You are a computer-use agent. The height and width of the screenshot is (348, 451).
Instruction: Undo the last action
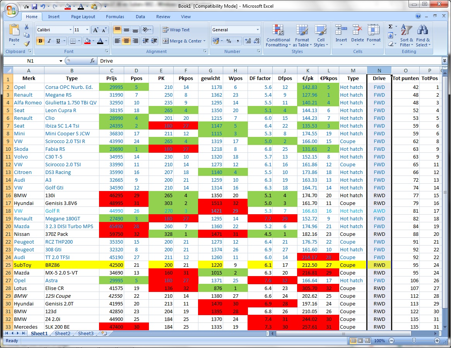43,6
